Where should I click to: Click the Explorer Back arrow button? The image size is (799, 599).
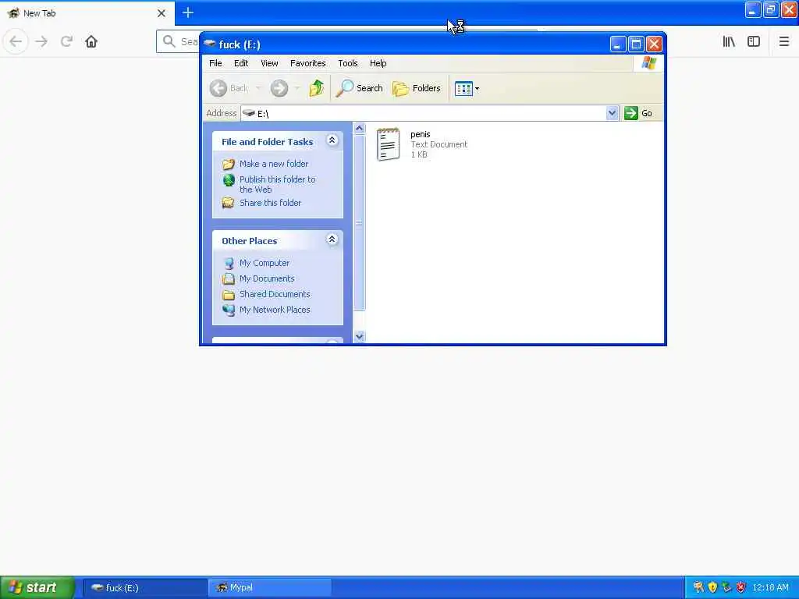point(218,88)
